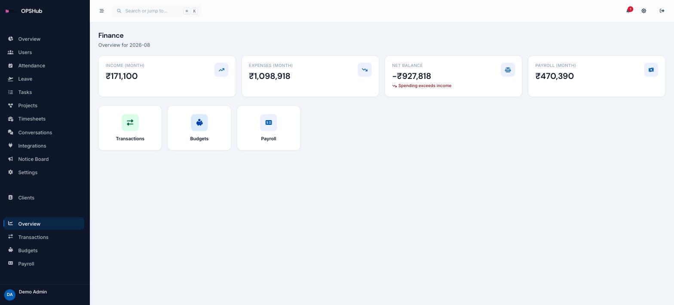Open general Overview in sidebar

(x=44, y=39)
